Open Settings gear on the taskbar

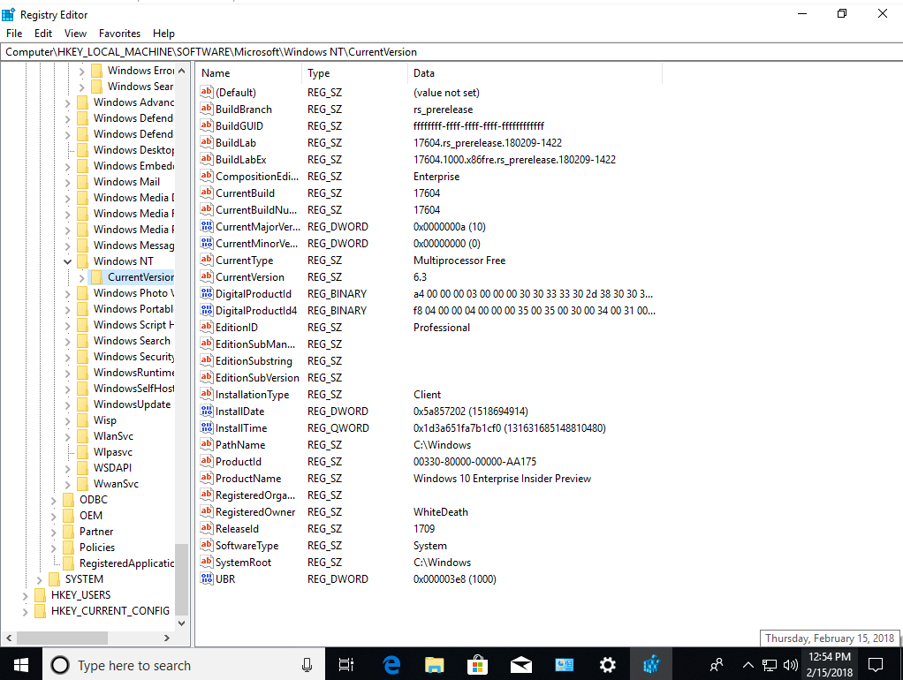pos(608,665)
